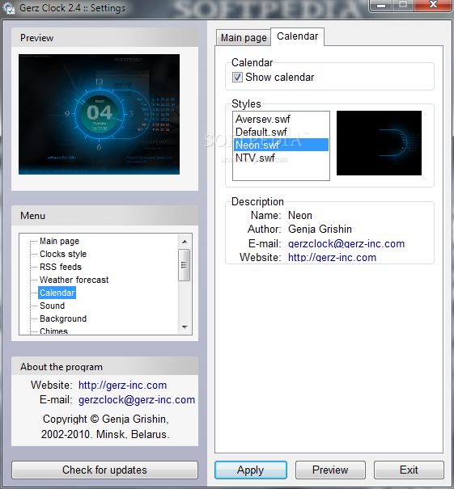The width and height of the screenshot is (454, 489).
Task: Select the Calendar tab
Action: point(297,36)
